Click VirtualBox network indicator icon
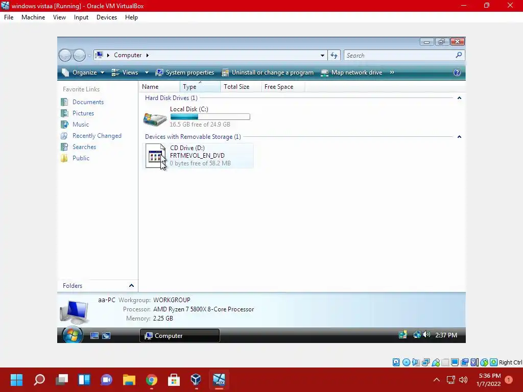The width and height of the screenshot is (523, 392). tap(425, 362)
